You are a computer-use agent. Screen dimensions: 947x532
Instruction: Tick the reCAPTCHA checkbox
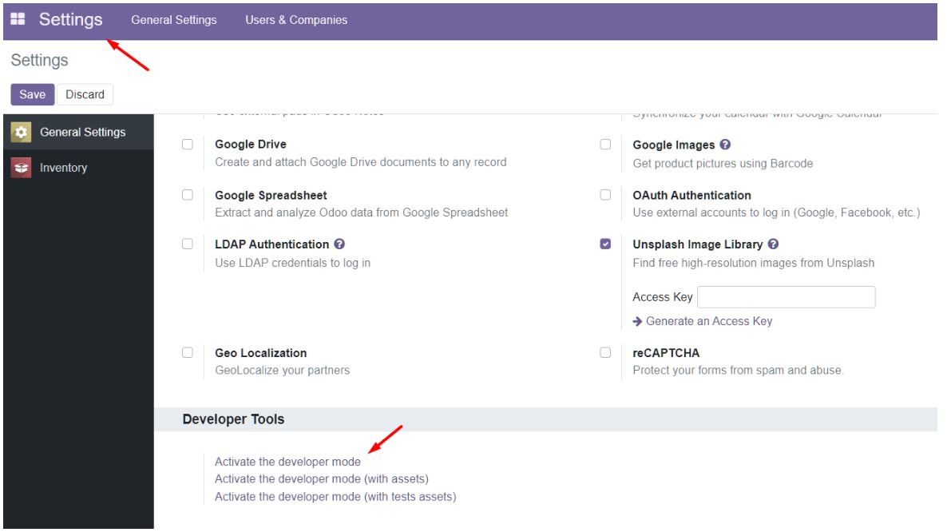(605, 352)
